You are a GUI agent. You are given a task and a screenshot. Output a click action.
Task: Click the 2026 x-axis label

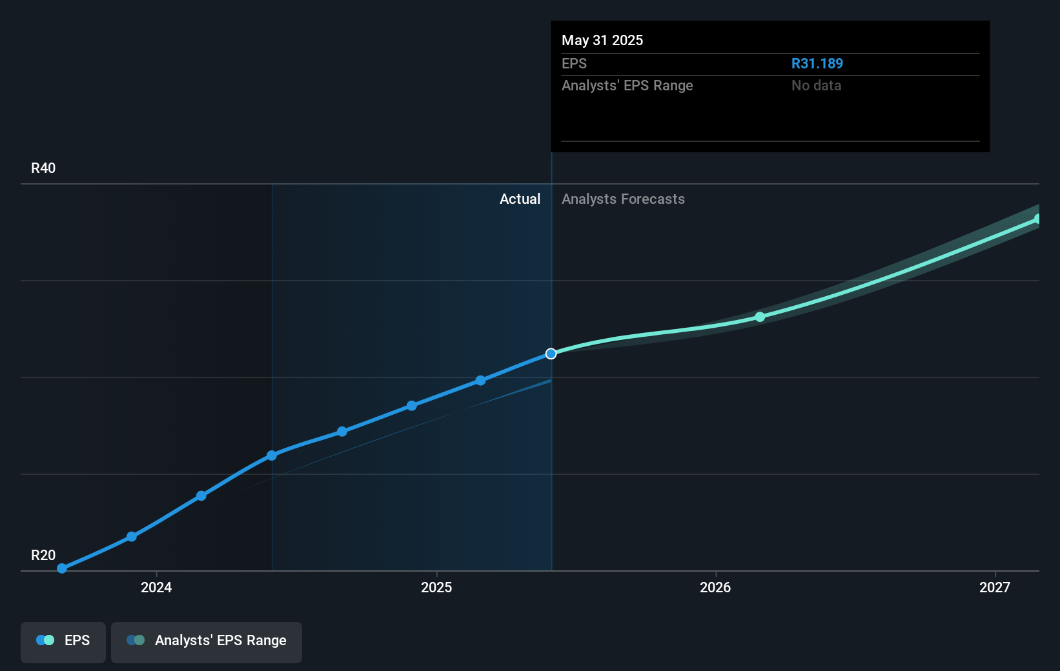click(x=715, y=587)
